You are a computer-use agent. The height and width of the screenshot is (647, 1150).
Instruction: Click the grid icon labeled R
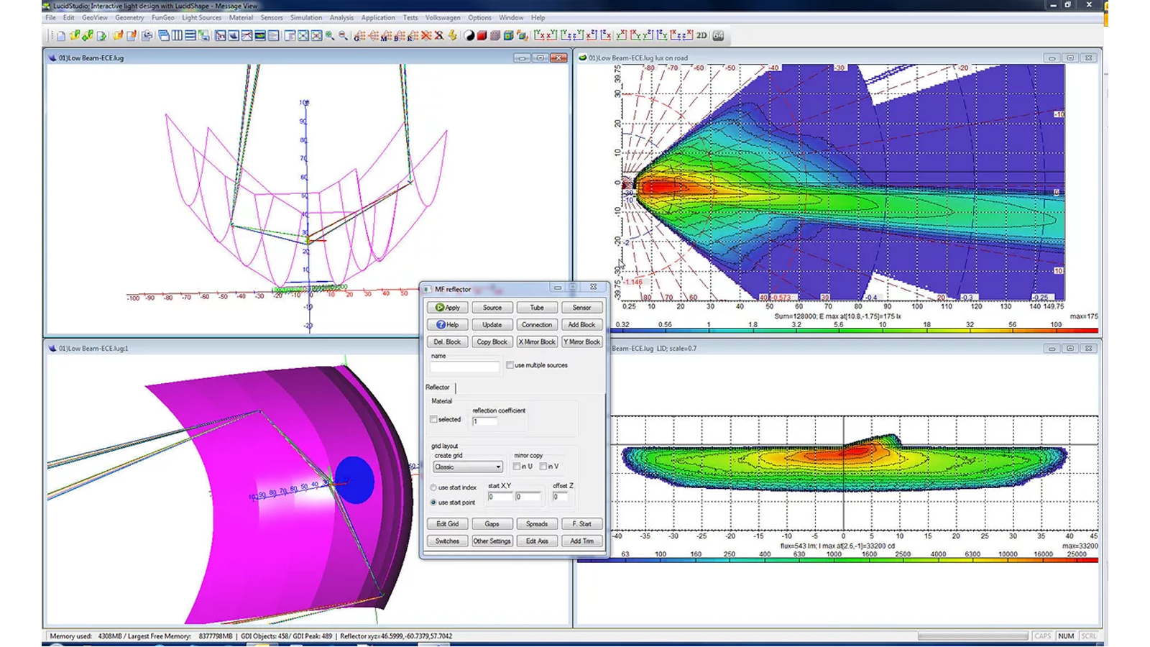coord(413,35)
